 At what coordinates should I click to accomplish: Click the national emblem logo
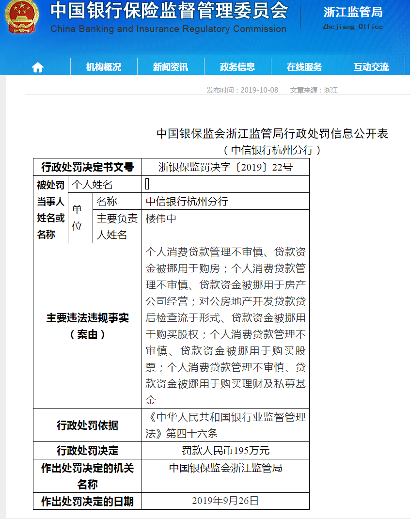21,16
